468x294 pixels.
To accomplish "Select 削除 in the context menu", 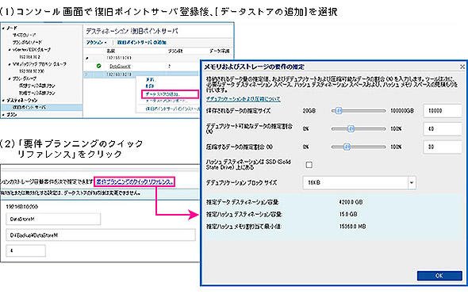I will [150, 86].
